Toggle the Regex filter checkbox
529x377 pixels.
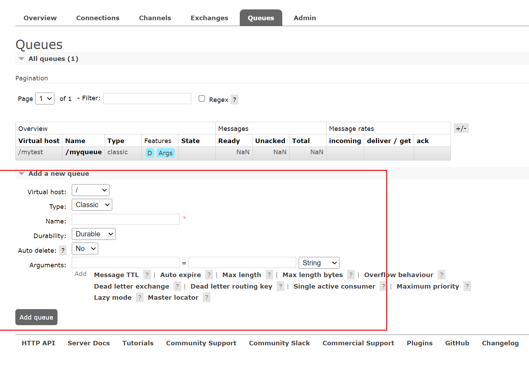click(202, 99)
